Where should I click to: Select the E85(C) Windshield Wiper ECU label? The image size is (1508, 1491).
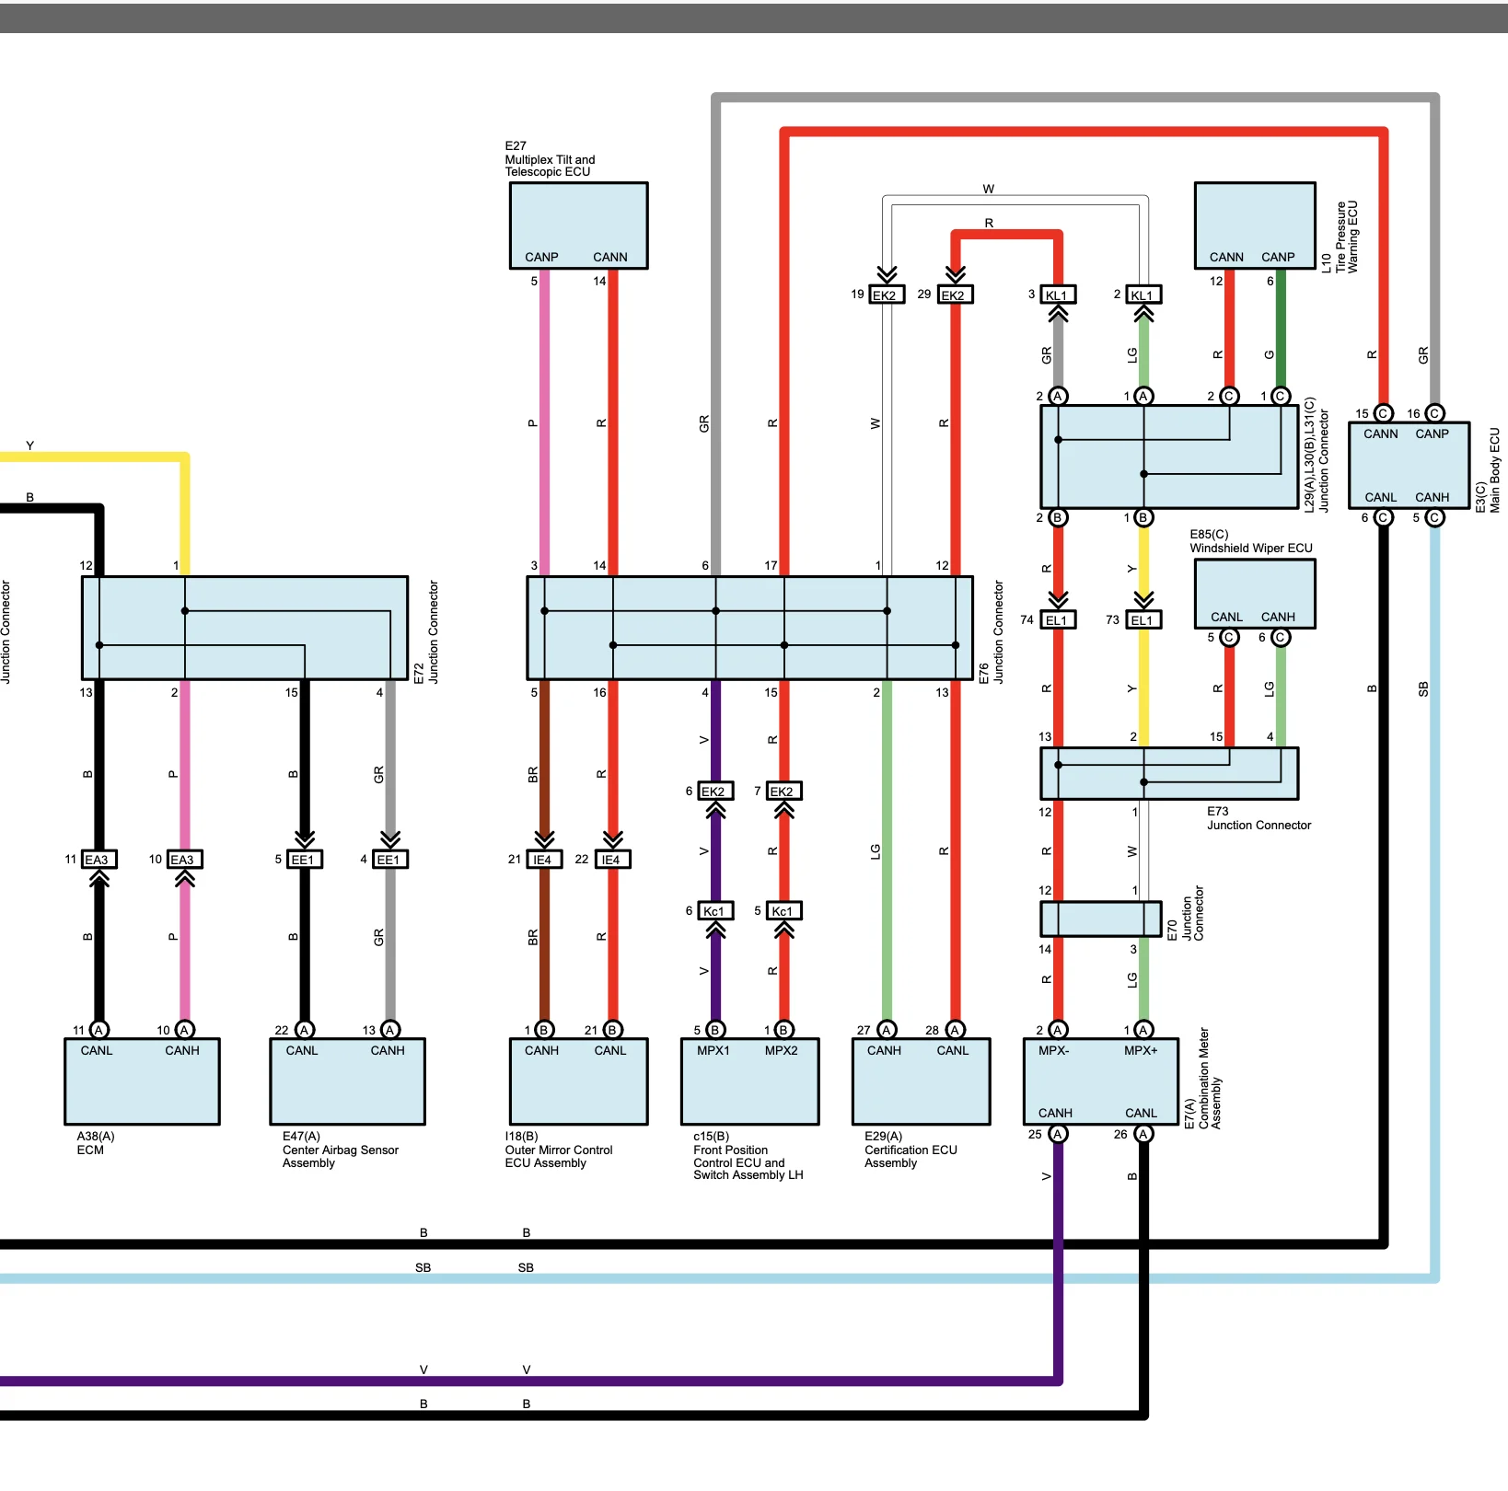click(x=1250, y=541)
